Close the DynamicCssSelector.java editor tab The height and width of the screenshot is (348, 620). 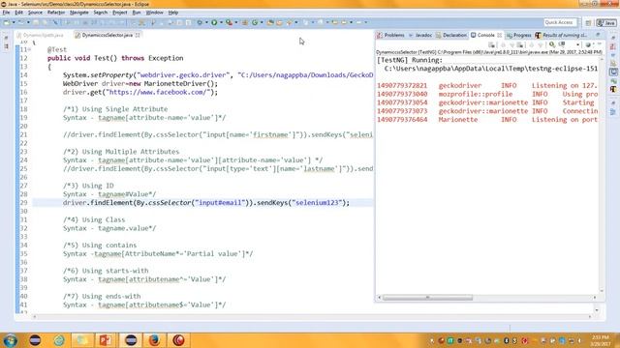(138, 35)
